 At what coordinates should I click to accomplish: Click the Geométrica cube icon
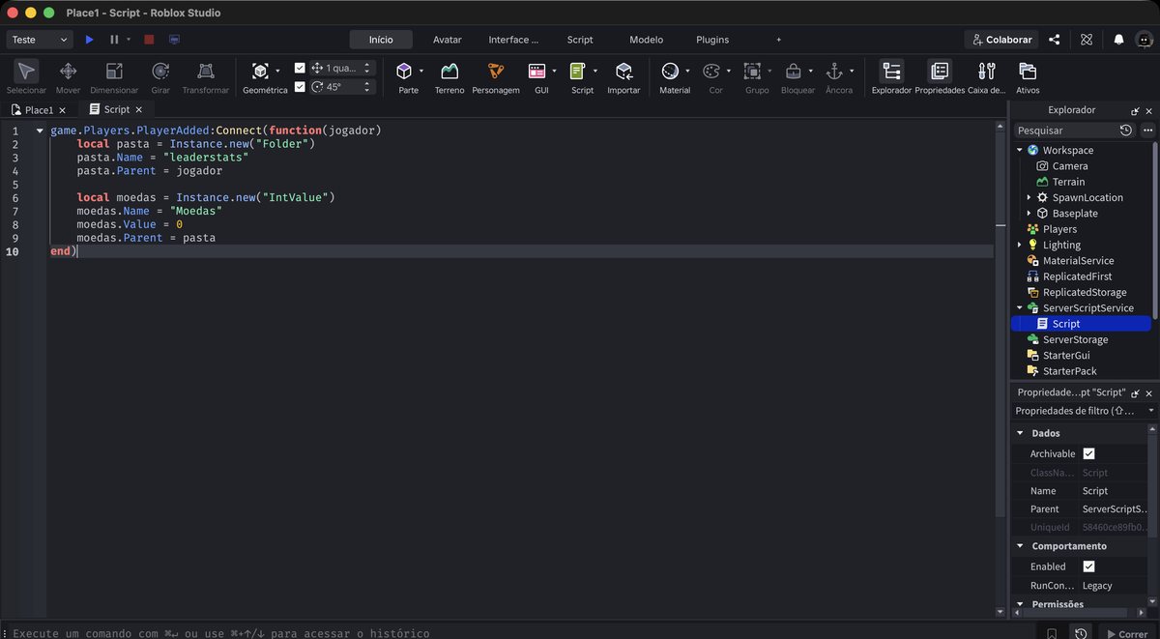tap(260, 71)
